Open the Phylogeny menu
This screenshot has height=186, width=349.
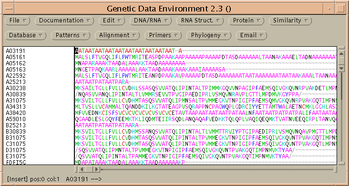(209, 35)
